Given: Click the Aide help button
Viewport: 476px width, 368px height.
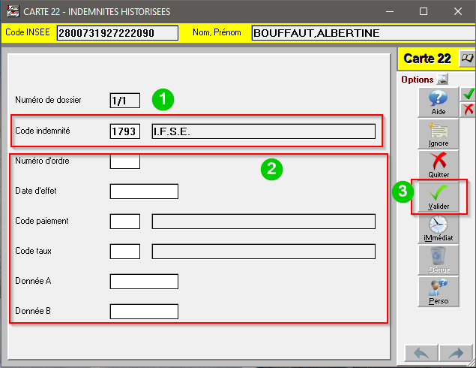Looking at the screenshot, I should (438, 102).
